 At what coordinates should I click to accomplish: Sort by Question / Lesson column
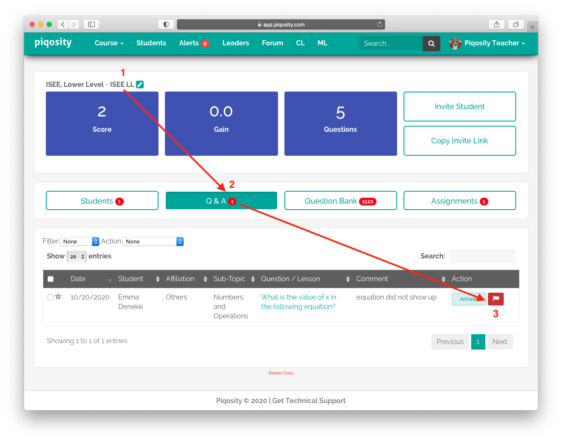click(305, 279)
